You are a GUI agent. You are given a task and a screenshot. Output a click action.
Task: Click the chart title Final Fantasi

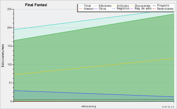tap(36, 5)
